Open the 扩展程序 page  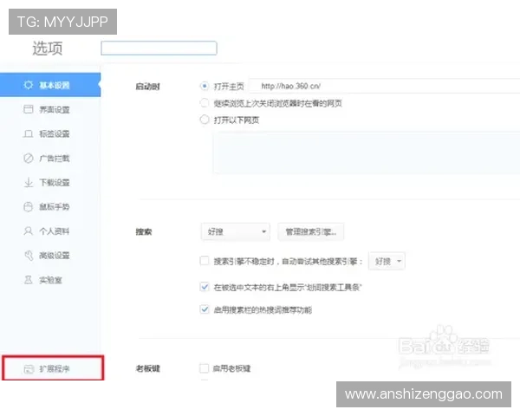pyautogui.click(x=53, y=367)
